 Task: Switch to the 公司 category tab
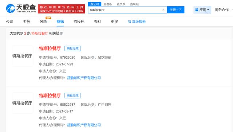coord(10,22)
